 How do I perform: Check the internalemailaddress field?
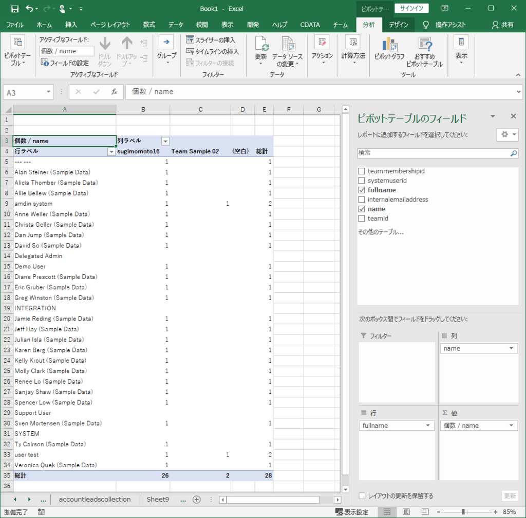point(362,200)
